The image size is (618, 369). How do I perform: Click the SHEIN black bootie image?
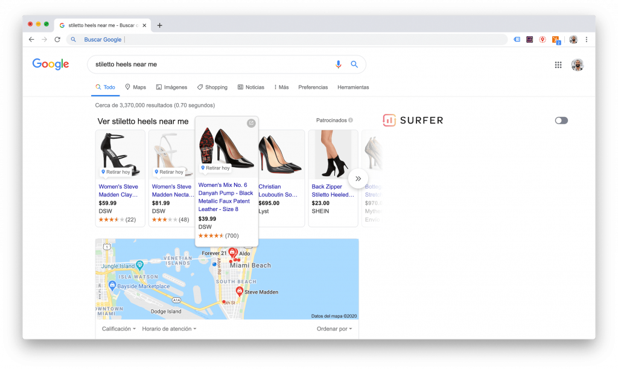333,154
